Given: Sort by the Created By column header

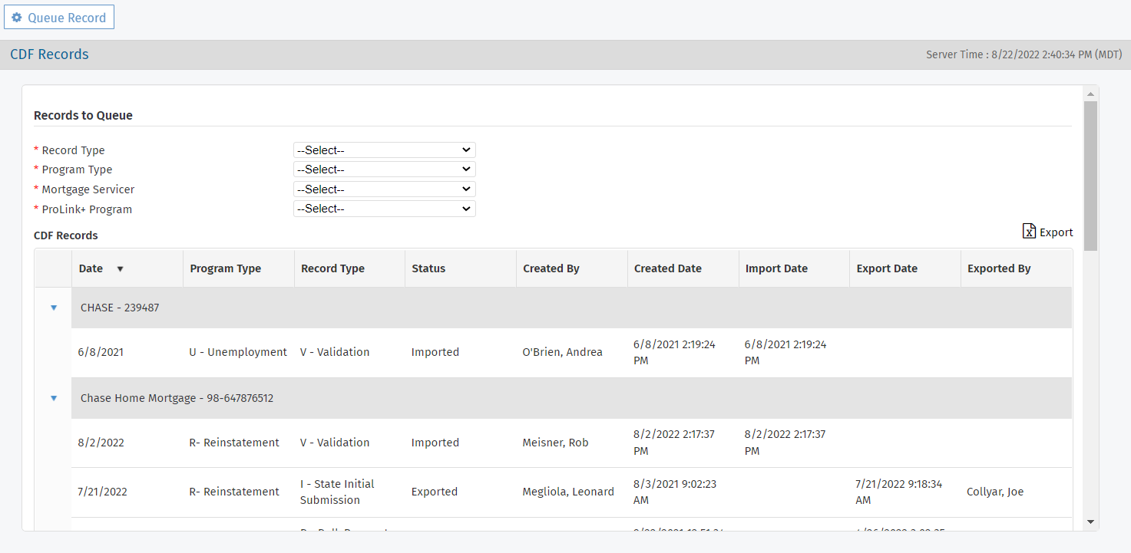Looking at the screenshot, I should (551, 268).
